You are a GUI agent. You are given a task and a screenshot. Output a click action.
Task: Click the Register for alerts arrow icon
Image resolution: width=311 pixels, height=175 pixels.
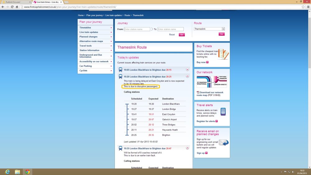[x=216, y=121]
